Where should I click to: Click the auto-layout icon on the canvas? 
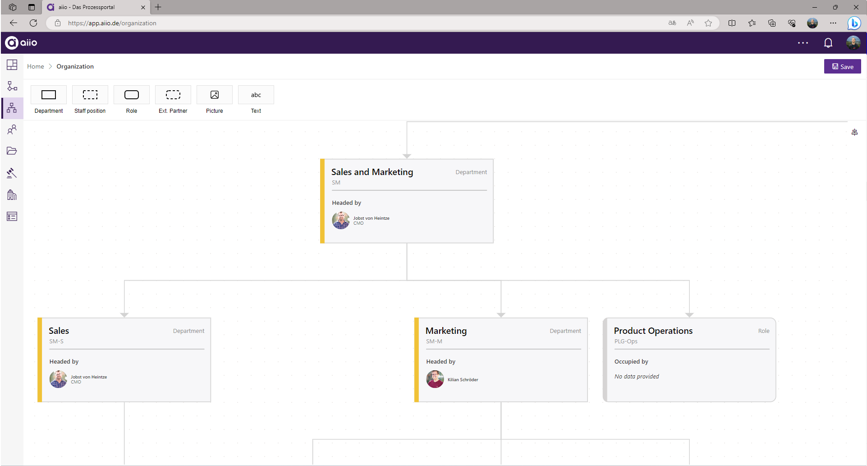point(854,132)
